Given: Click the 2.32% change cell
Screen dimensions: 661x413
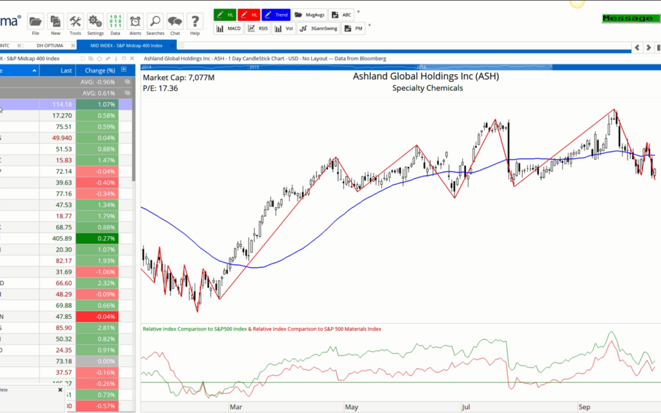Looking at the screenshot, I should point(97,283).
